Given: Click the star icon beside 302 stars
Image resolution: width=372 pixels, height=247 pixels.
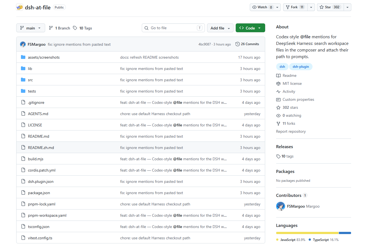Looking at the screenshot, I should click(x=278, y=108).
